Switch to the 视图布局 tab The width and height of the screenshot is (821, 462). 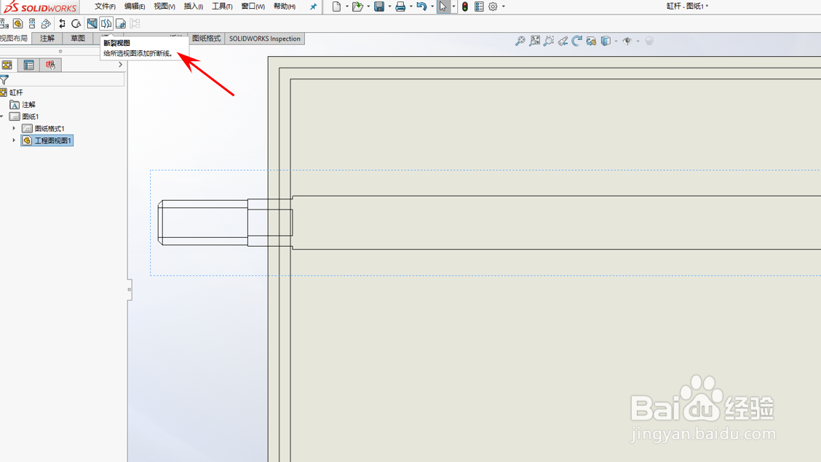(x=14, y=39)
